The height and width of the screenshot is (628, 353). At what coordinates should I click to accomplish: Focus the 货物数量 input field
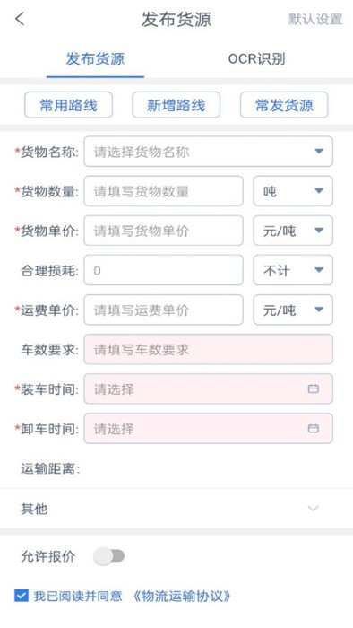coord(163,191)
